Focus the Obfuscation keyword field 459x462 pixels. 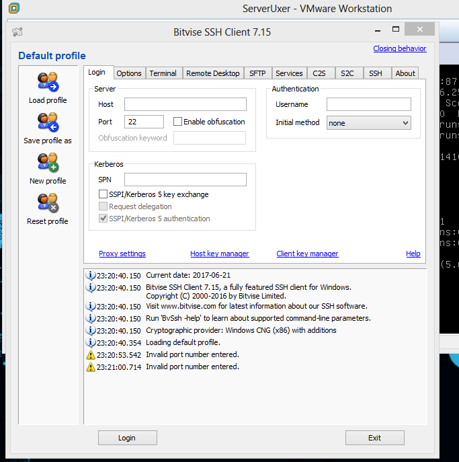point(209,138)
